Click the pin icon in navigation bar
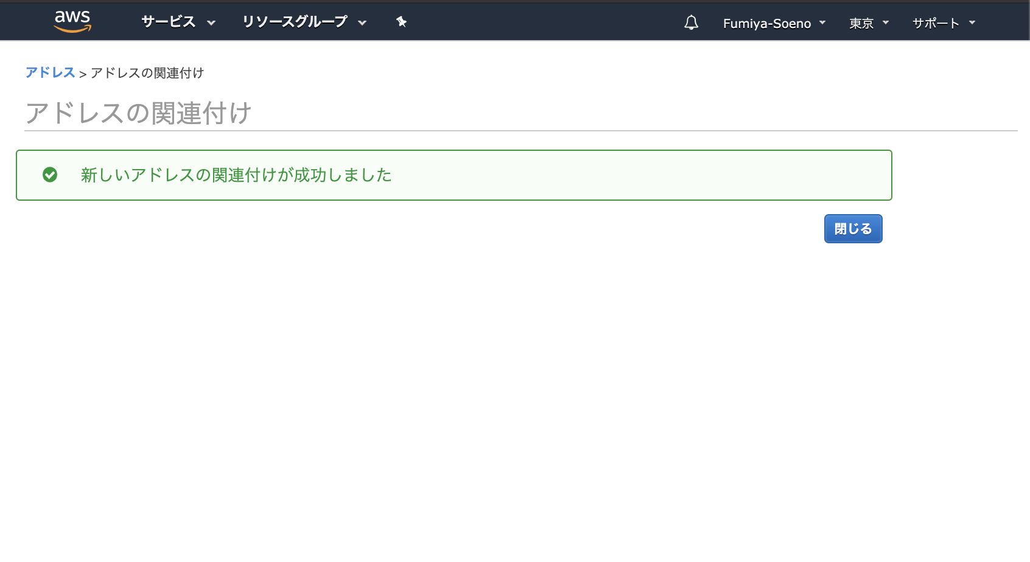This screenshot has width=1030, height=562. click(401, 21)
